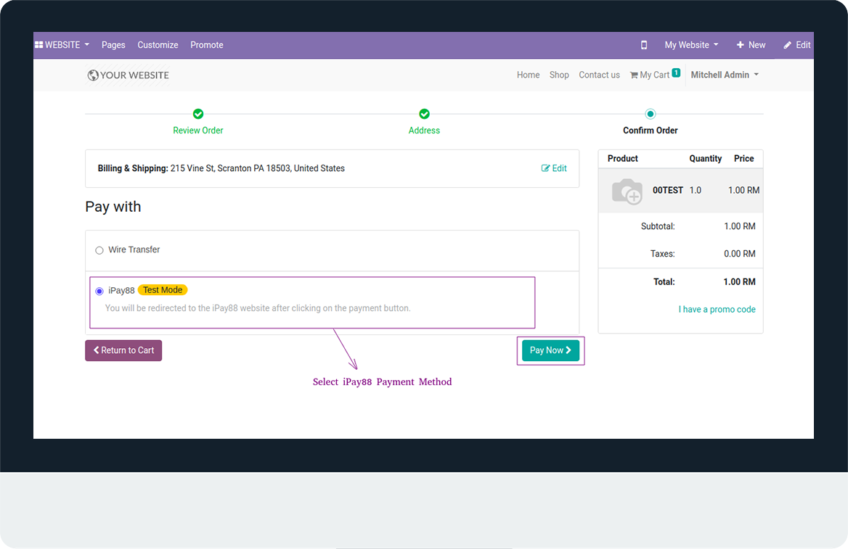The width and height of the screenshot is (848, 549).
Task: Click the cart item count badge
Action: [x=676, y=73]
